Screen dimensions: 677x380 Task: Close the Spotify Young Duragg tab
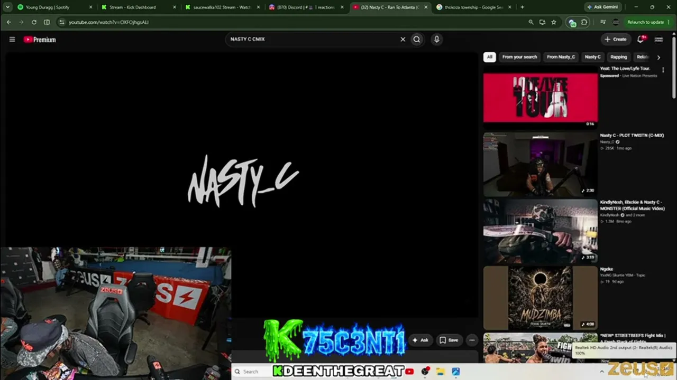(x=91, y=7)
